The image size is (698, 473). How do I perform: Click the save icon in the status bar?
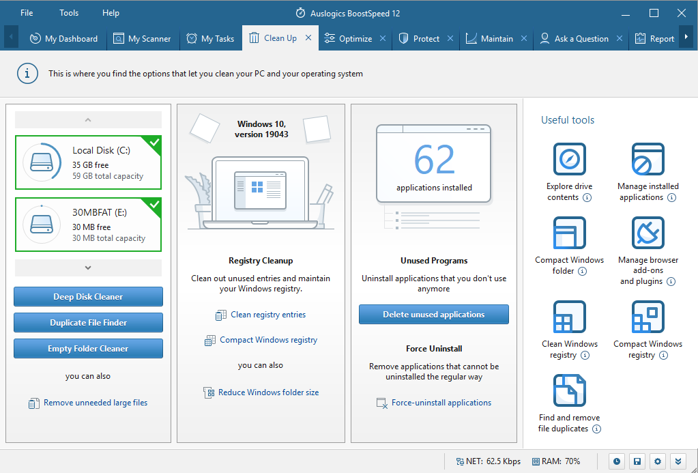(637, 461)
